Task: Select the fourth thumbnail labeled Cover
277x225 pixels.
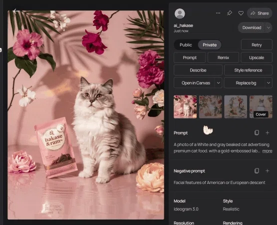Action: coord(261,106)
